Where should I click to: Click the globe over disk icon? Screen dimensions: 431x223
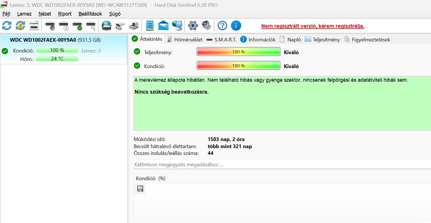107,26
